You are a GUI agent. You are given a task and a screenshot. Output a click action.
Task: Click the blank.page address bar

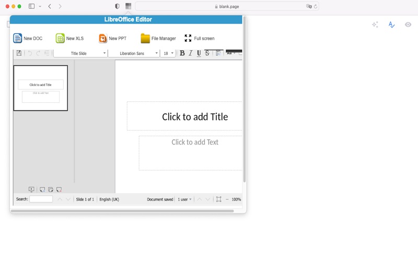pyautogui.click(x=227, y=6)
